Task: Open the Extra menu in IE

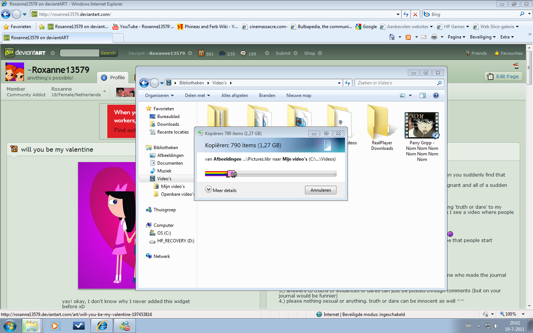Action: point(507,37)
